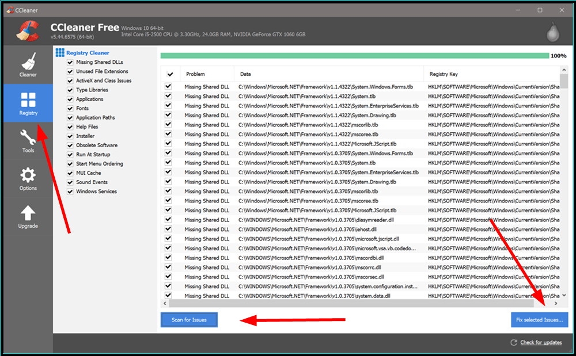
Task: Open the Options section
Action: (28, 179)
